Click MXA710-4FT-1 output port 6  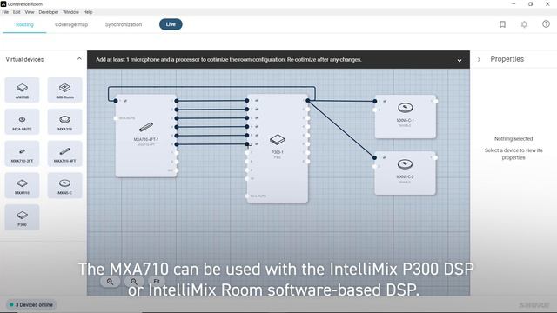[x=177, y=144]
